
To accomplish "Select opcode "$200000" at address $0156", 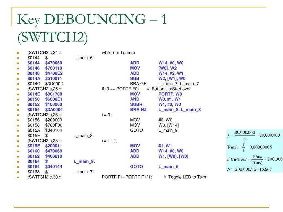I will (53, 120).
